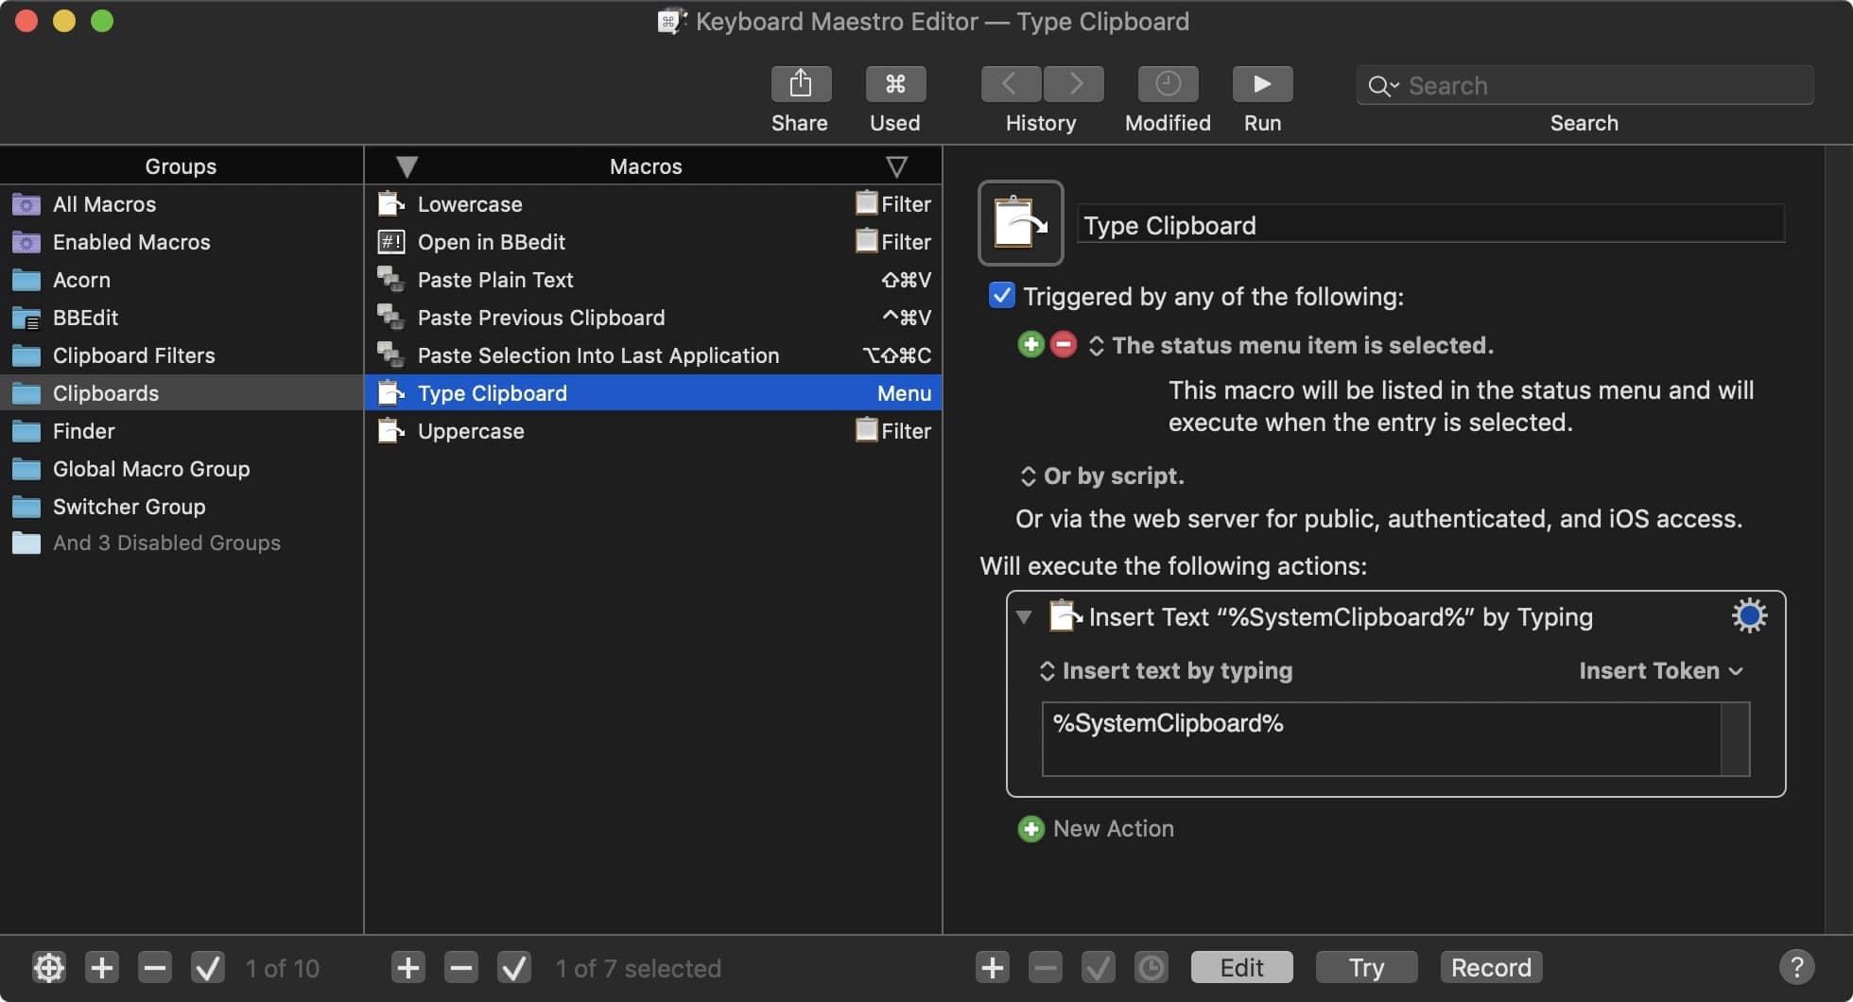The height and width of the screenshot is (1002, 1853).
Task: Toggle enable macro checkmark under Macros list
Action: click(514, 968)
